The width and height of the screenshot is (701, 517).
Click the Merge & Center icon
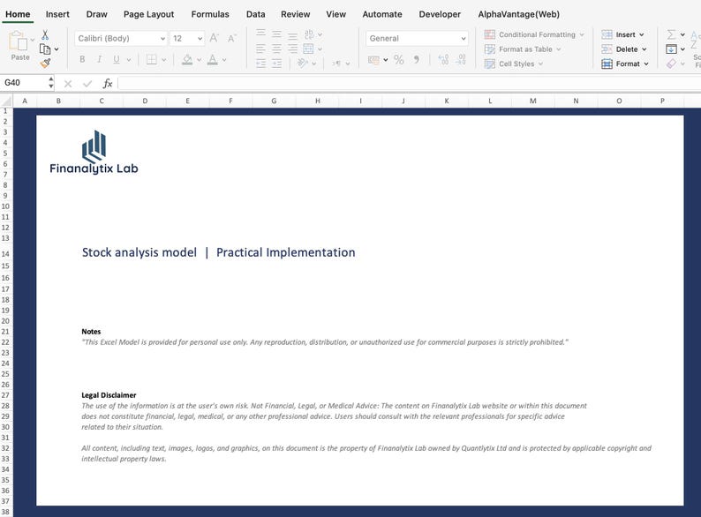308,49
